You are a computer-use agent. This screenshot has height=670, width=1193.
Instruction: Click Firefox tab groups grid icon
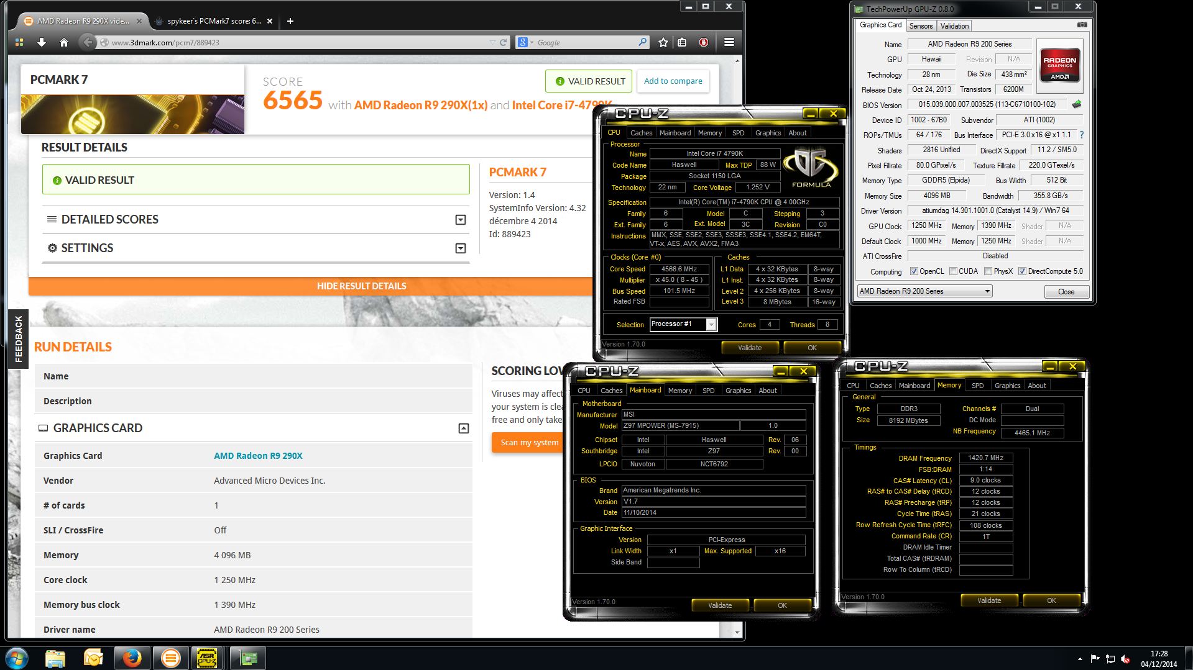[x=19, y=42]
